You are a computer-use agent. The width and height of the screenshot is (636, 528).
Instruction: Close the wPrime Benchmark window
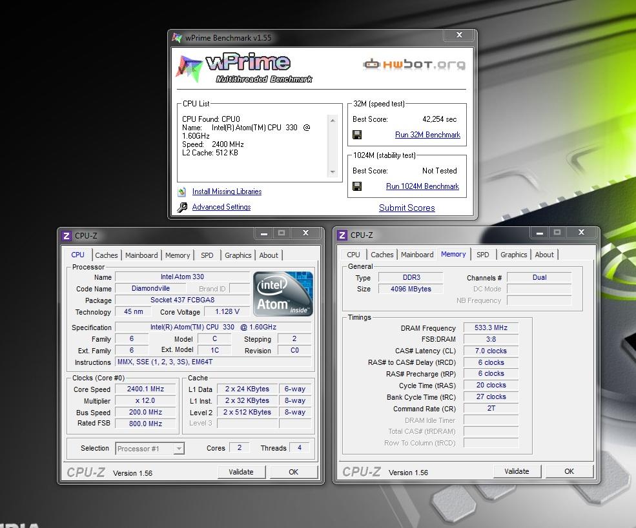tap(459, 35)
